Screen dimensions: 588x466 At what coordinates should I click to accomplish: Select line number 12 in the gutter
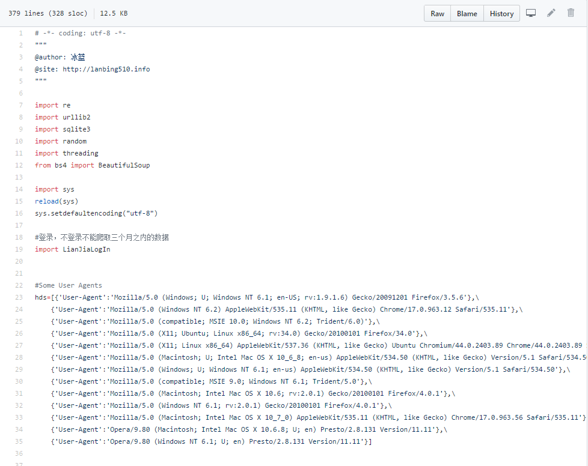[20, 165]
